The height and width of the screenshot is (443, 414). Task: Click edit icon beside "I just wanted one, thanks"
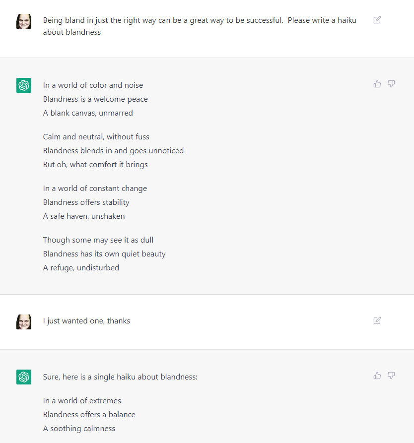[377, 320]
